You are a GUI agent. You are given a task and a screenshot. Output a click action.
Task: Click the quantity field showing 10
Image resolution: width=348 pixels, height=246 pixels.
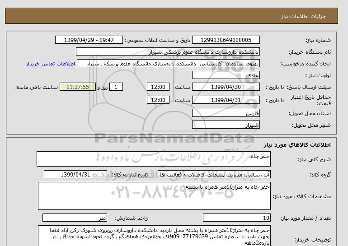point(236,218)
